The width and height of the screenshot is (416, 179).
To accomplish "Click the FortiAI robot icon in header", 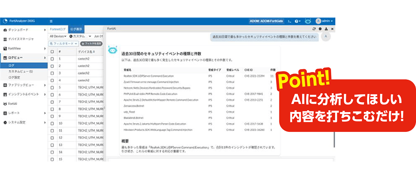I will coord(308,21).
